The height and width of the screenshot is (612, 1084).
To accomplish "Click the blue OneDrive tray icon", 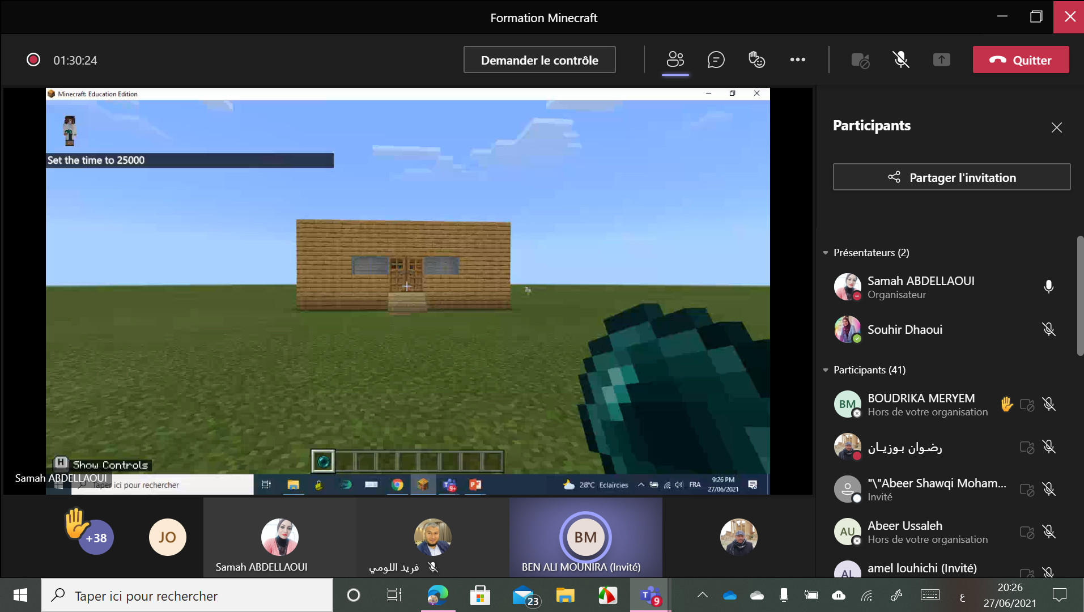I will click(x=730, y=595).
